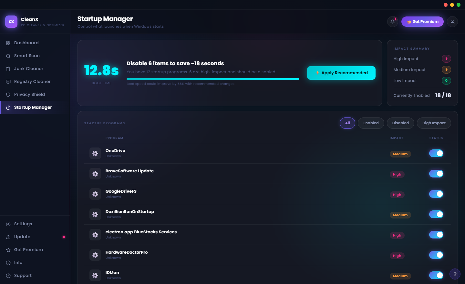Click the Get Premium header button
This screenshot has width=465, height=284.
422,22
